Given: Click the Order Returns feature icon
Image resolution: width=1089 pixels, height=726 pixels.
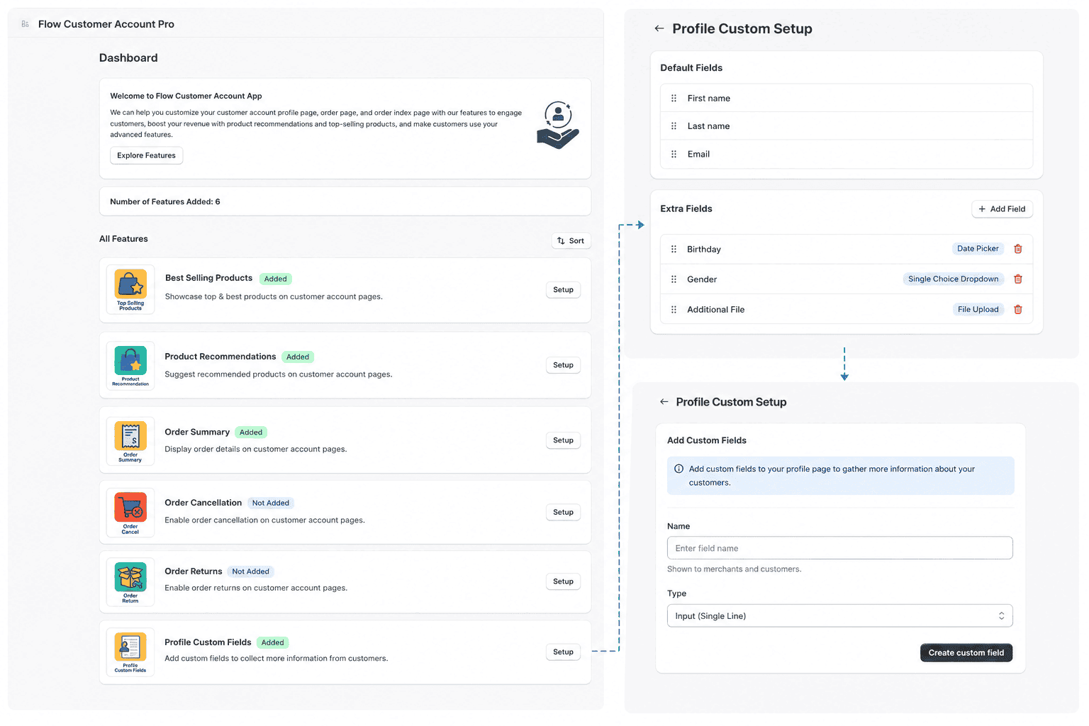Looking at the screenshot, I should pyautogui.click(x=130, y=582).
